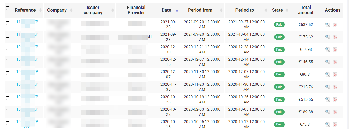Click the magnifier icon for €80.81 row

pyautogui.click(x=327, y=74)
